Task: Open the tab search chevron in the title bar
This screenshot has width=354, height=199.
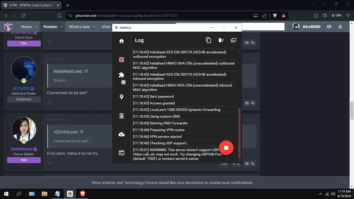Action: (x=312, y=4)
